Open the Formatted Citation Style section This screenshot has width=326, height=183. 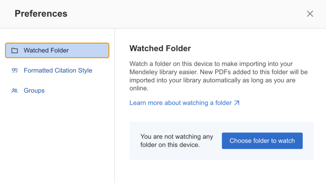[58, 70]
